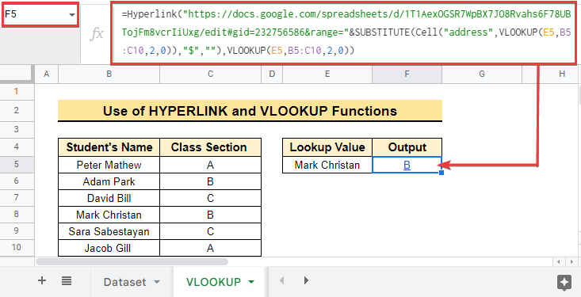581x297 pixels.
Task: Select column A header
Action: click(x=46, y=74)
